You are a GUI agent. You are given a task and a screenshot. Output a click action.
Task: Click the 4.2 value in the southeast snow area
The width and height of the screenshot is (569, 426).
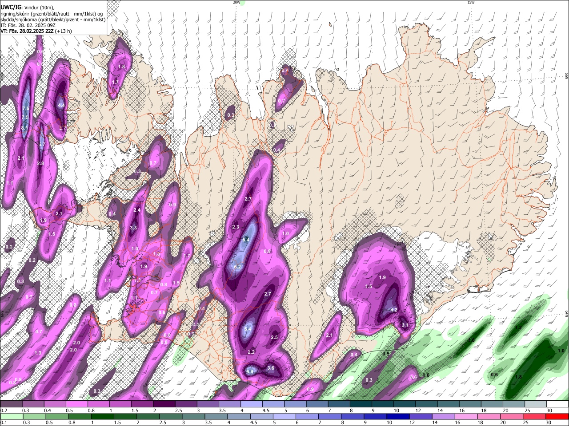[394, 310]
